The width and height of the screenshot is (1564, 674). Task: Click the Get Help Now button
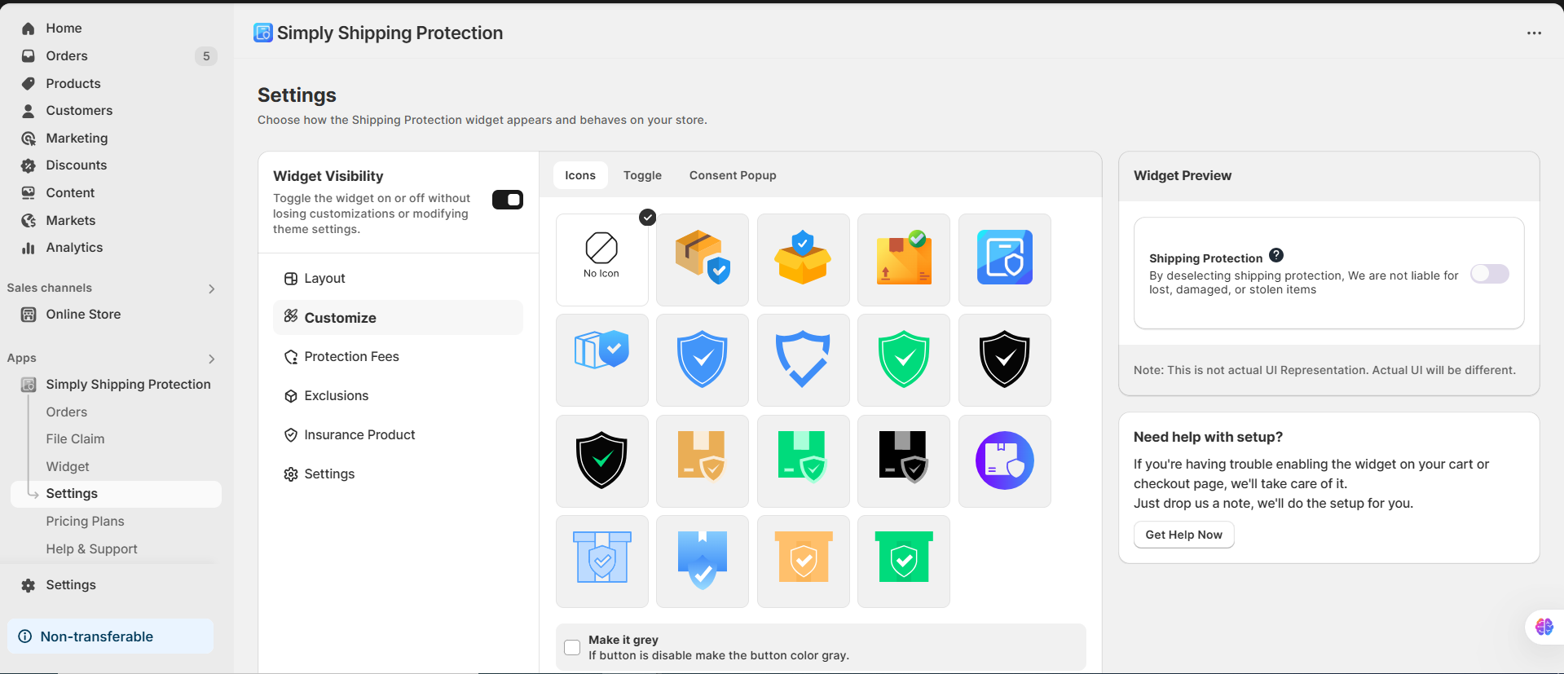1183,535
